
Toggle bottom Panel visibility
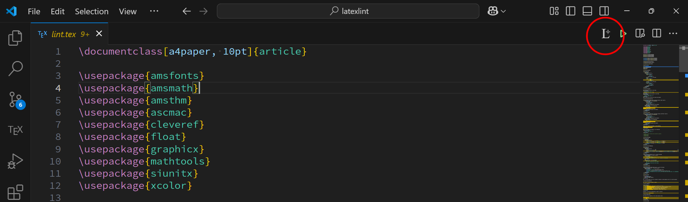coord(587,11)
